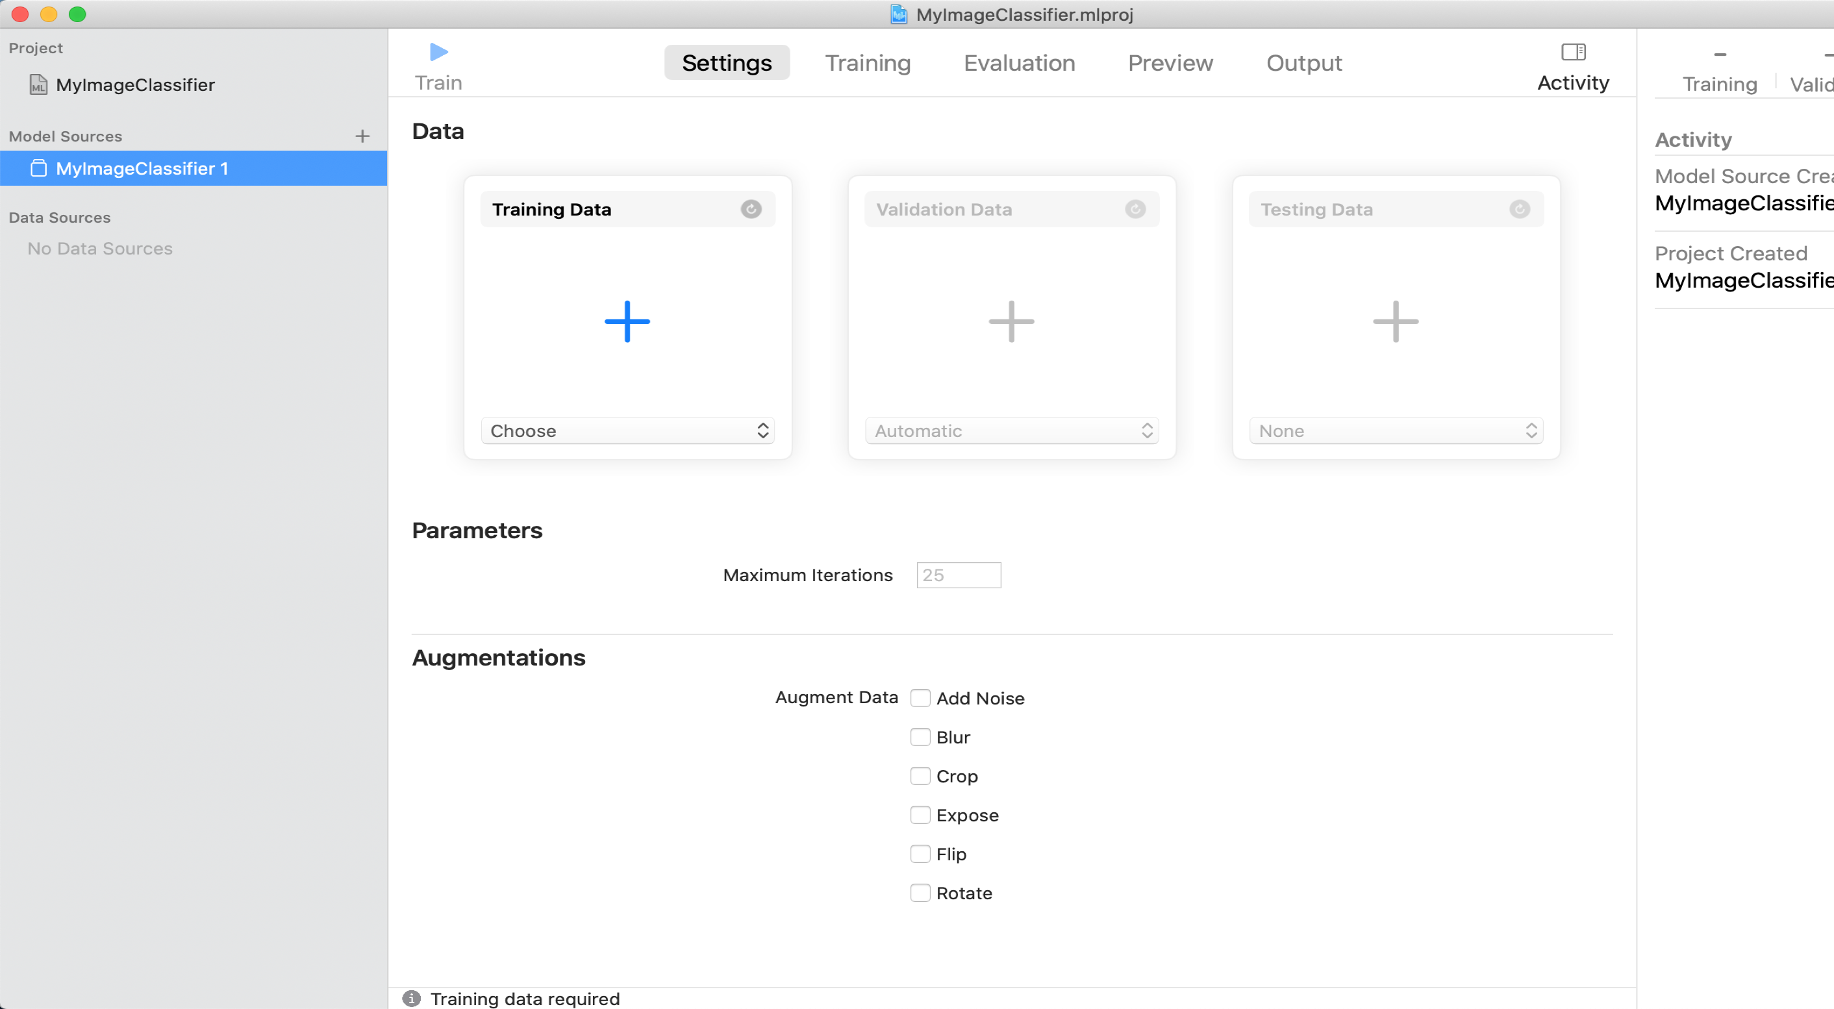This screenshot has height=1009, width=1834.
Task: Click the Maximum Iterations input field
Action: click(959, 575)
